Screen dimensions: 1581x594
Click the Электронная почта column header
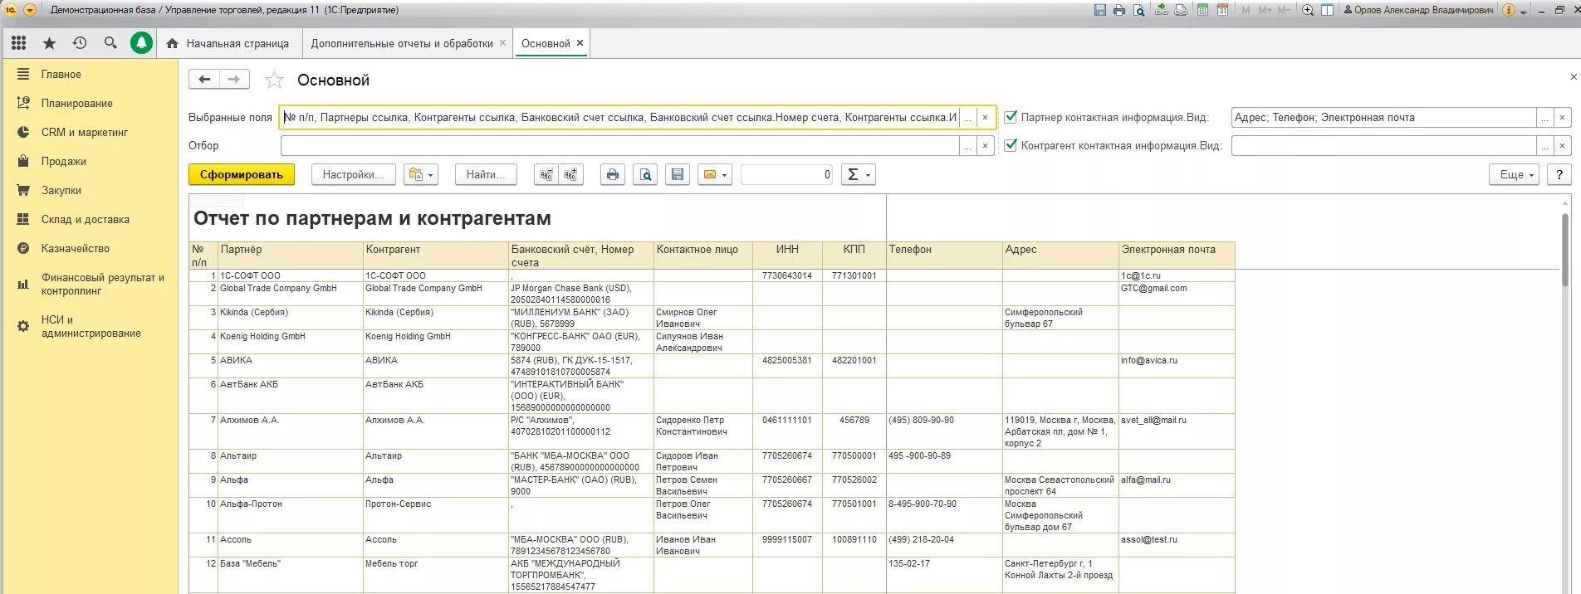click(x=1177, y=255)
